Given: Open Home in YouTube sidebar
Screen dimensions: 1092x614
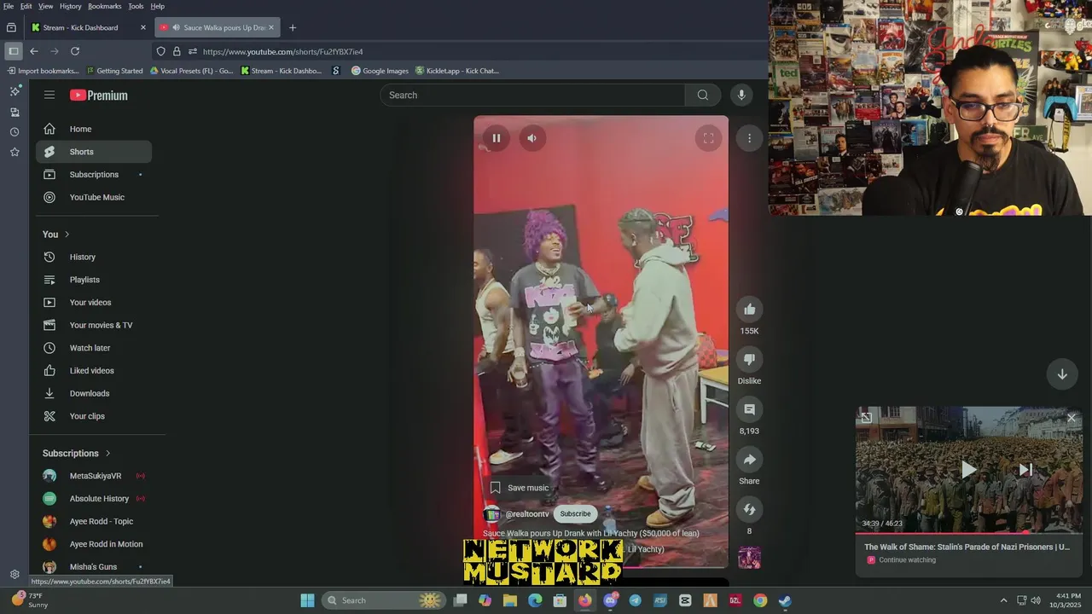Looking at the screenshot, I should [x=94, y=129].
